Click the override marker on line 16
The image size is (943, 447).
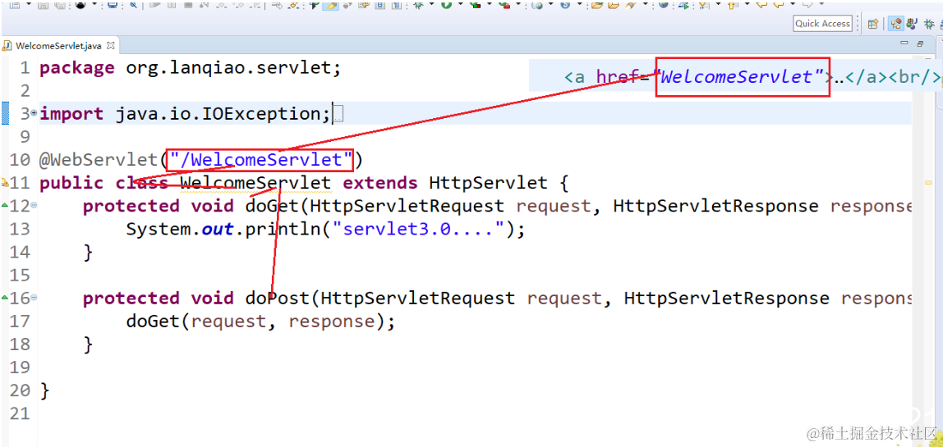[x=5, y=298]
